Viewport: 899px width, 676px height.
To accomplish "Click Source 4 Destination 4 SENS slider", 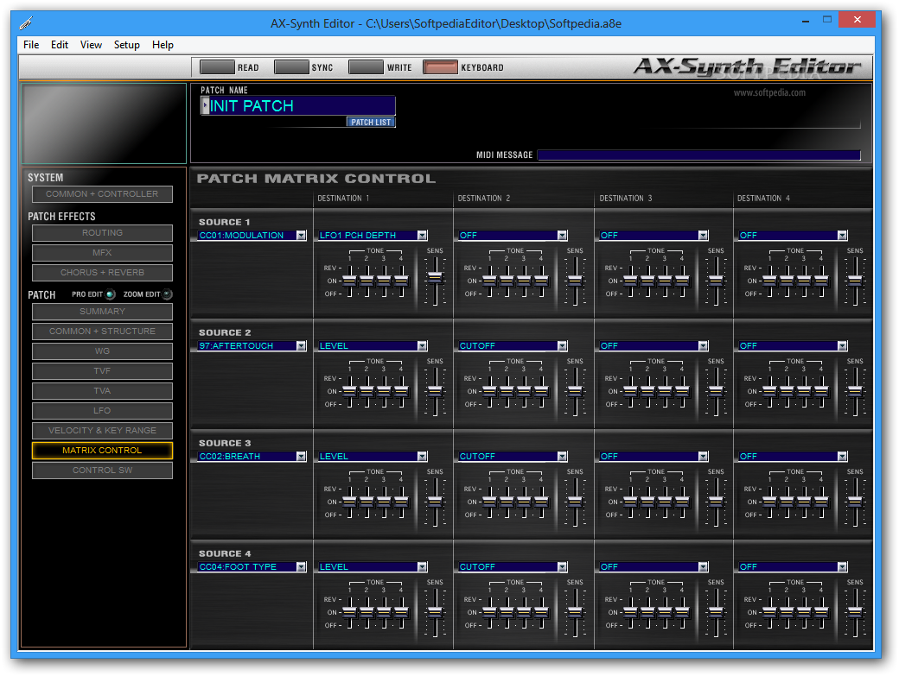I will 855,612.
